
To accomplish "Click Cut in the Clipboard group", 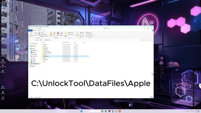I will (42, 33).
